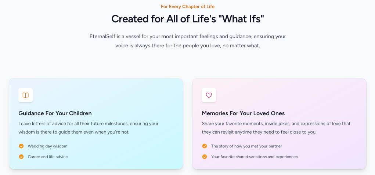Click checkmark beside story of how you met

coord(205,146)
